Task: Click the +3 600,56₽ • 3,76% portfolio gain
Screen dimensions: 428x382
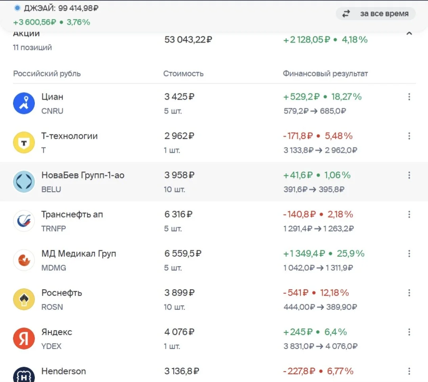Action: tap(52, 22)
